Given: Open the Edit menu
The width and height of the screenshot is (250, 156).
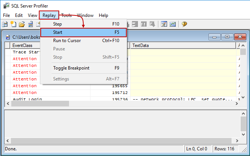Looking at the screenshot, I should [19, 15].
